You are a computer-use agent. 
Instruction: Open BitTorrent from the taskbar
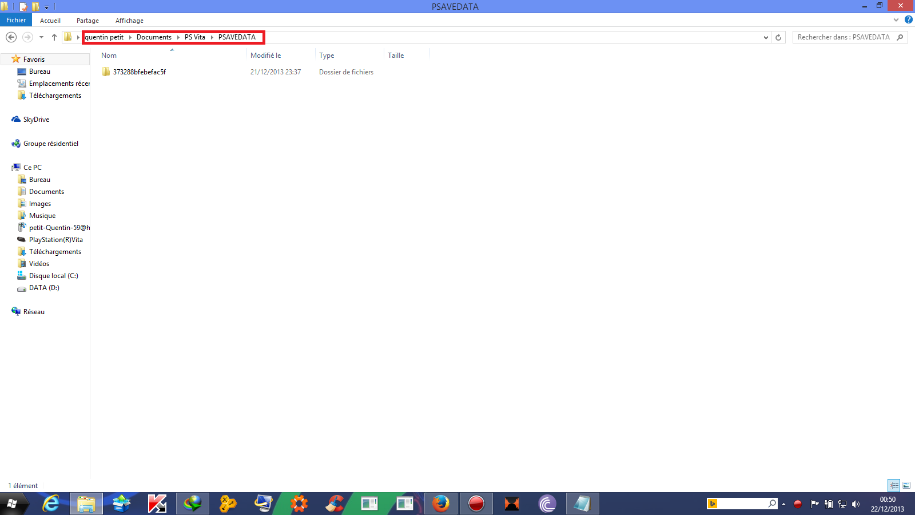pyautogui.click(x=547, y=504)
